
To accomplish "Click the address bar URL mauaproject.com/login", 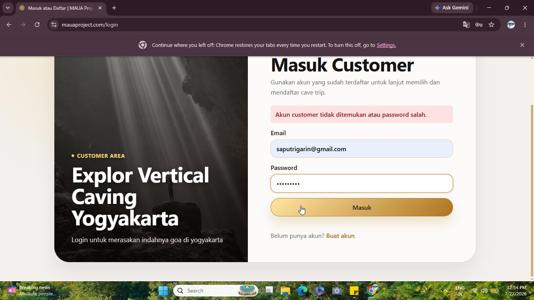I will [90, 25].
